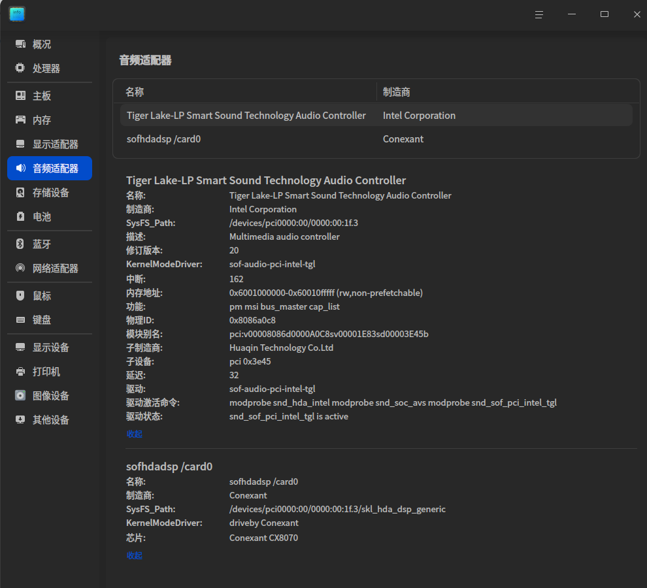Click the 显示适配器 display adapter icon

[x=20, y=144]
